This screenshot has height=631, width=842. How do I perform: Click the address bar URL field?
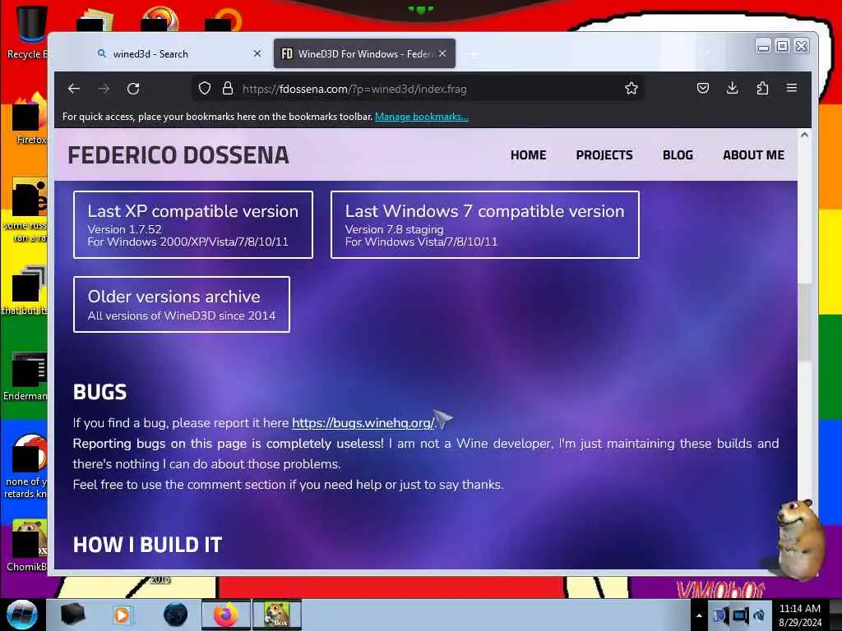coord(419,89)
